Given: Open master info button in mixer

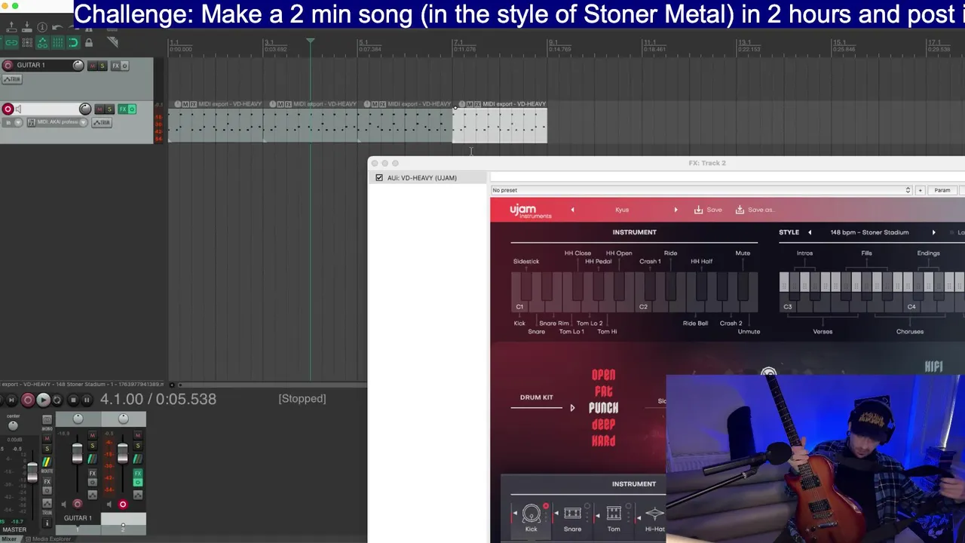Looking at the screenshot, I should tap(47, 523).
